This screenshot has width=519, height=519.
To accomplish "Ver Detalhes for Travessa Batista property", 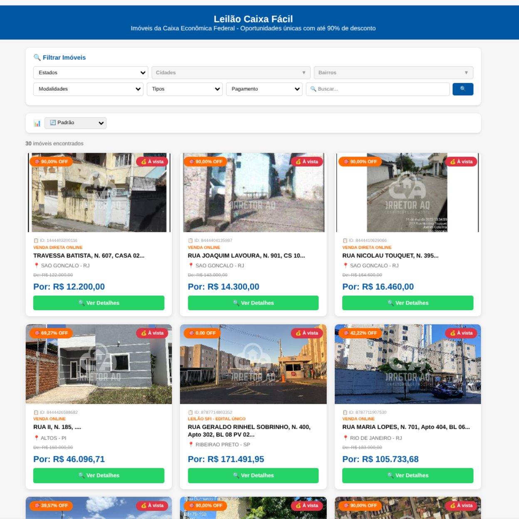I will [x=99, y=303].
